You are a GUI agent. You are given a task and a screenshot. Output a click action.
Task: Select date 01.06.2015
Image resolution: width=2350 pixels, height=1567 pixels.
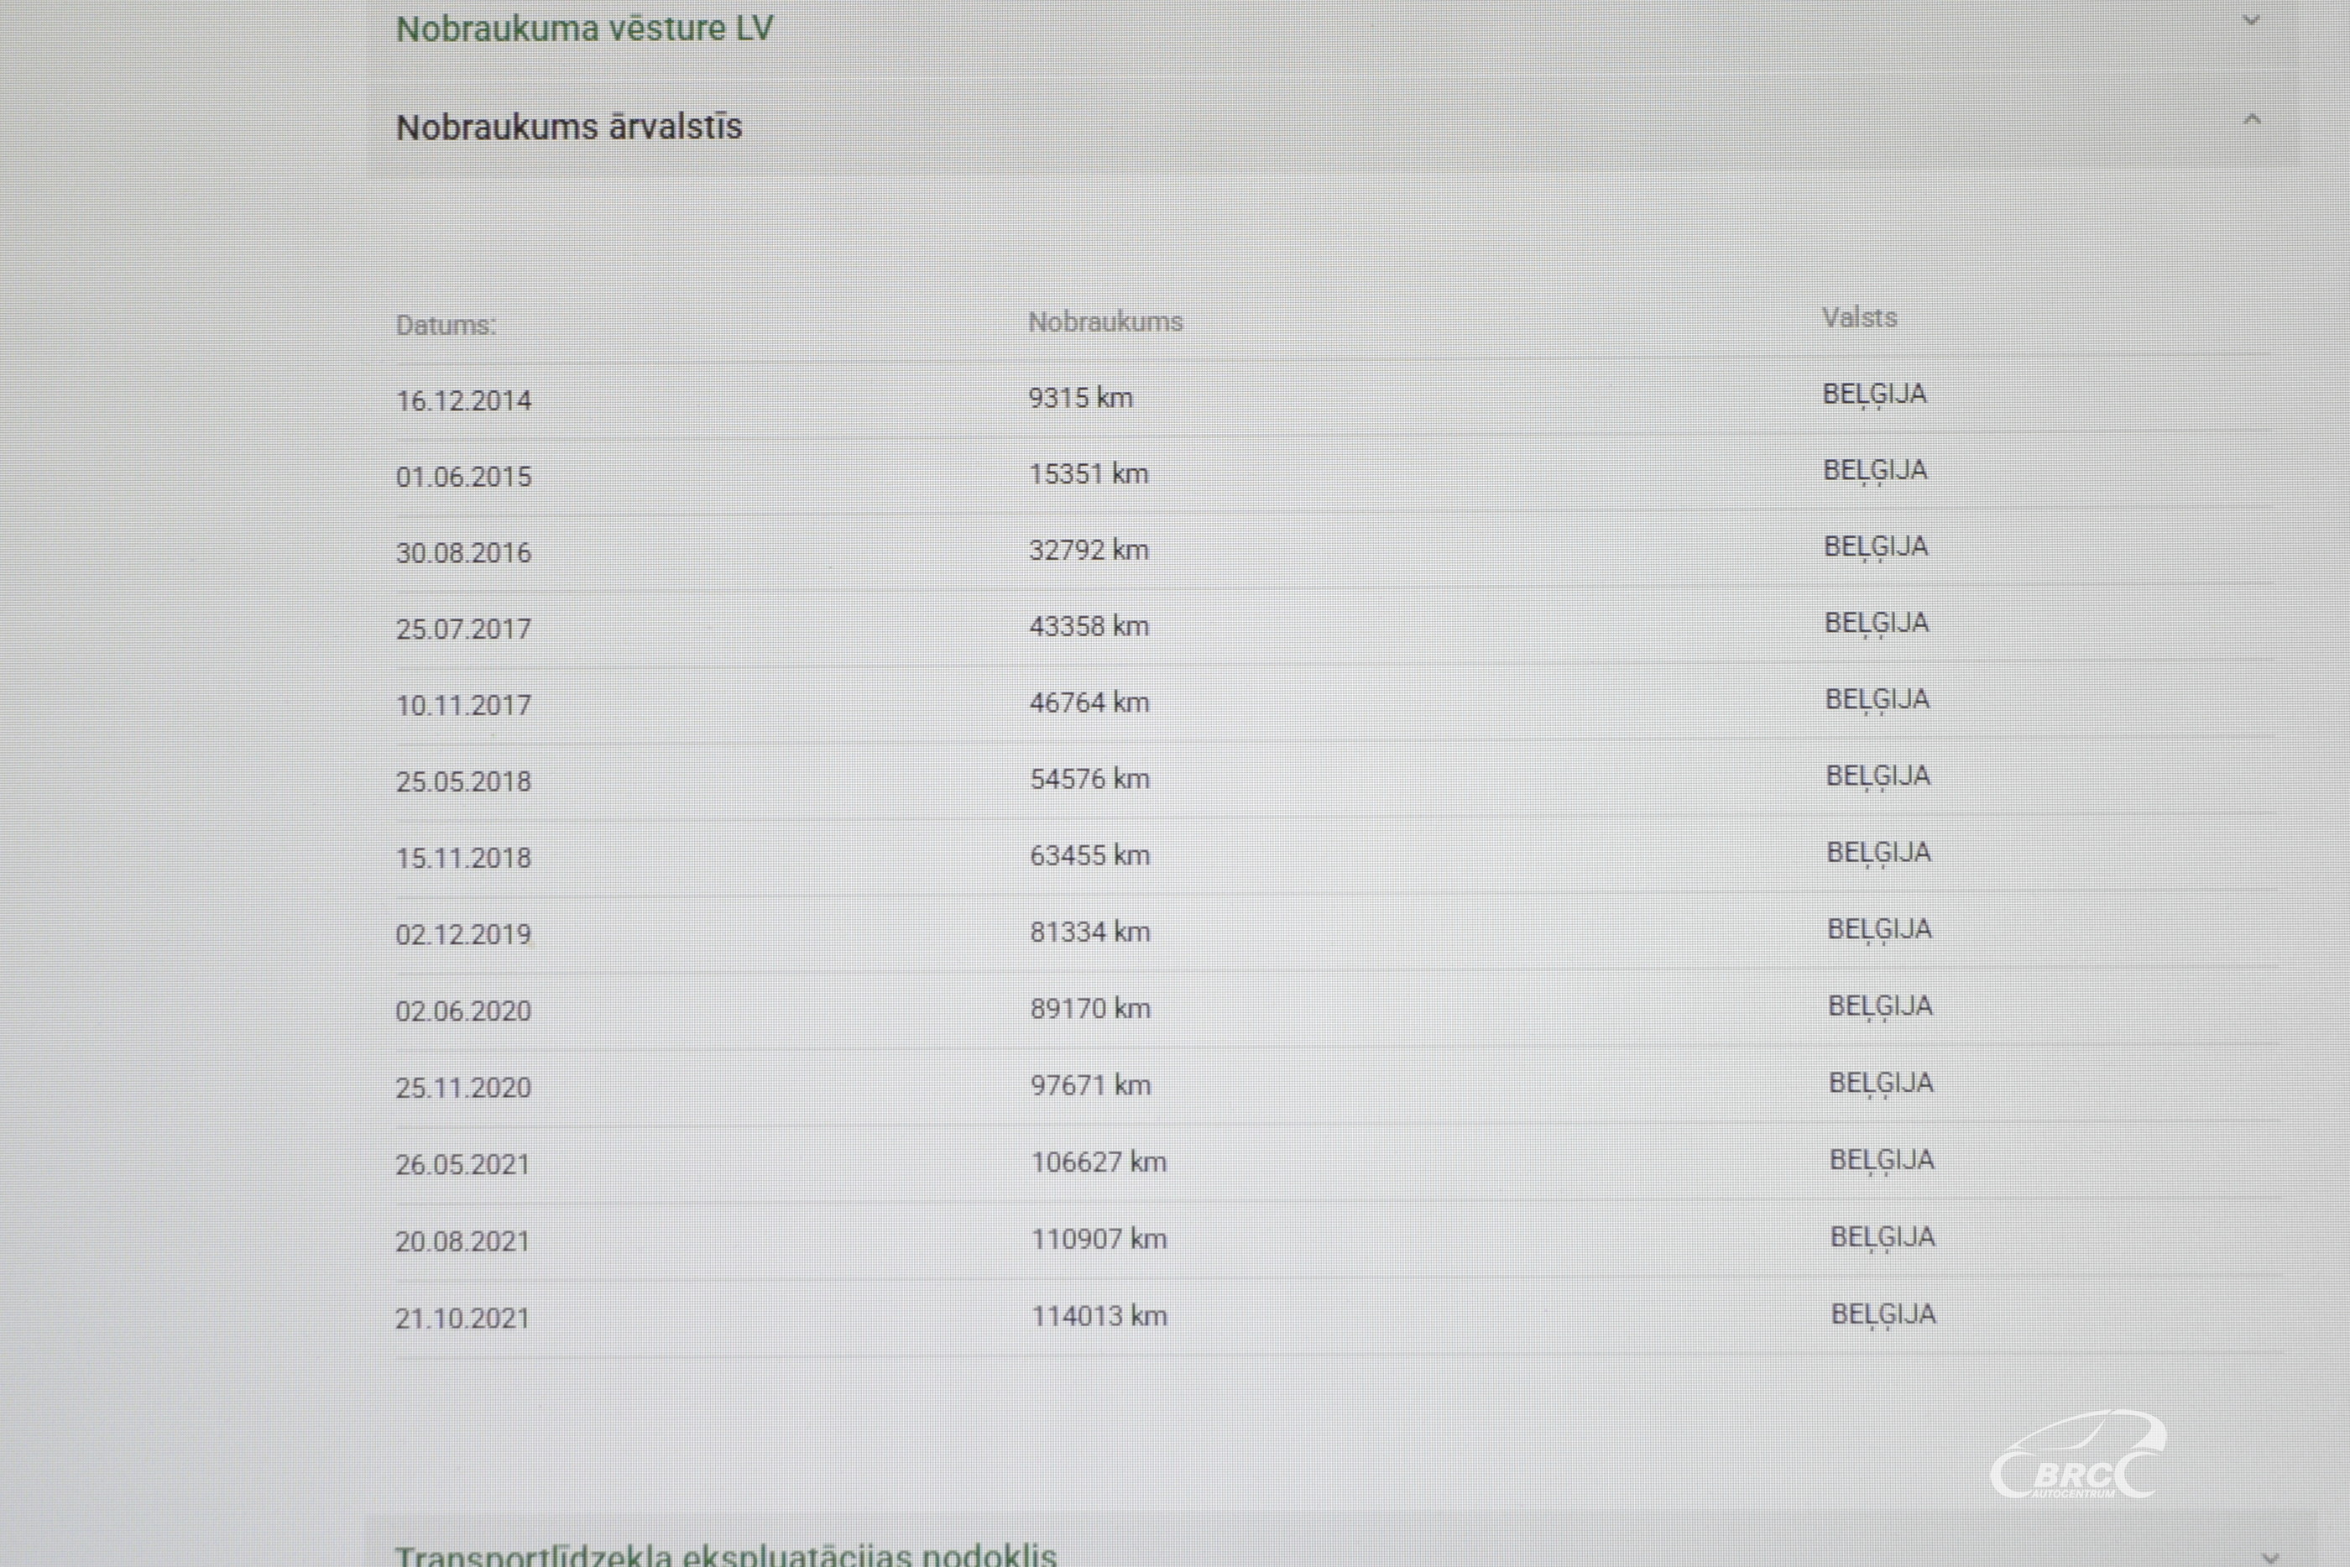pos(463,477)
